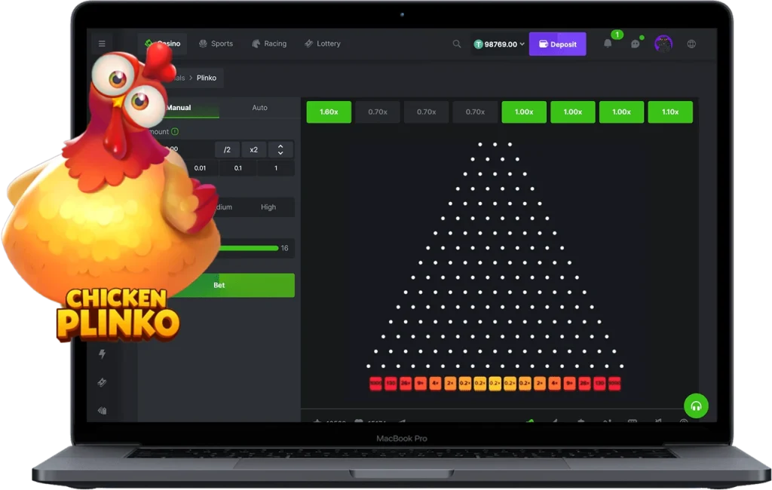772x490 pixels.
Task: Click the amount up-down stepper arrows
Action: pos(280,150)
